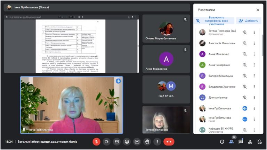Click the audio indicator on Інна Прібильнова video
The image size is (267, 150).
point(118,81)
